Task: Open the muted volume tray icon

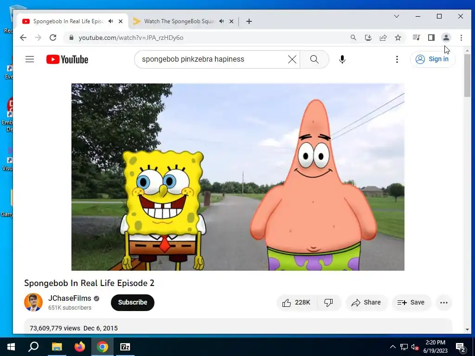Action: pos(415,347)
